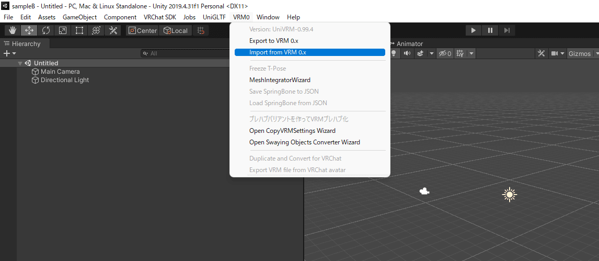Screen dimensions: 599x261
Task: Click the Unity icon in title bar
Action: pyautogui.click(x=5, y=6)
